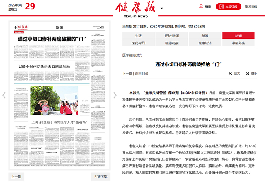Select the 医药导刊 section tab
The width and height of the screenshot is (265, 182).
click(139, 43)
